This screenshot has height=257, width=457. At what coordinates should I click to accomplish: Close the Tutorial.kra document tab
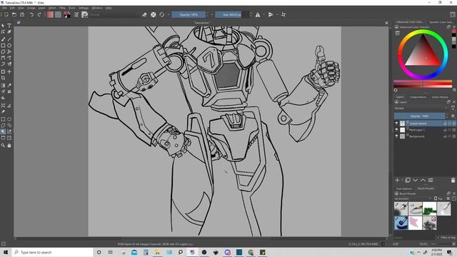pyautogui.click(x=386, y=23)
